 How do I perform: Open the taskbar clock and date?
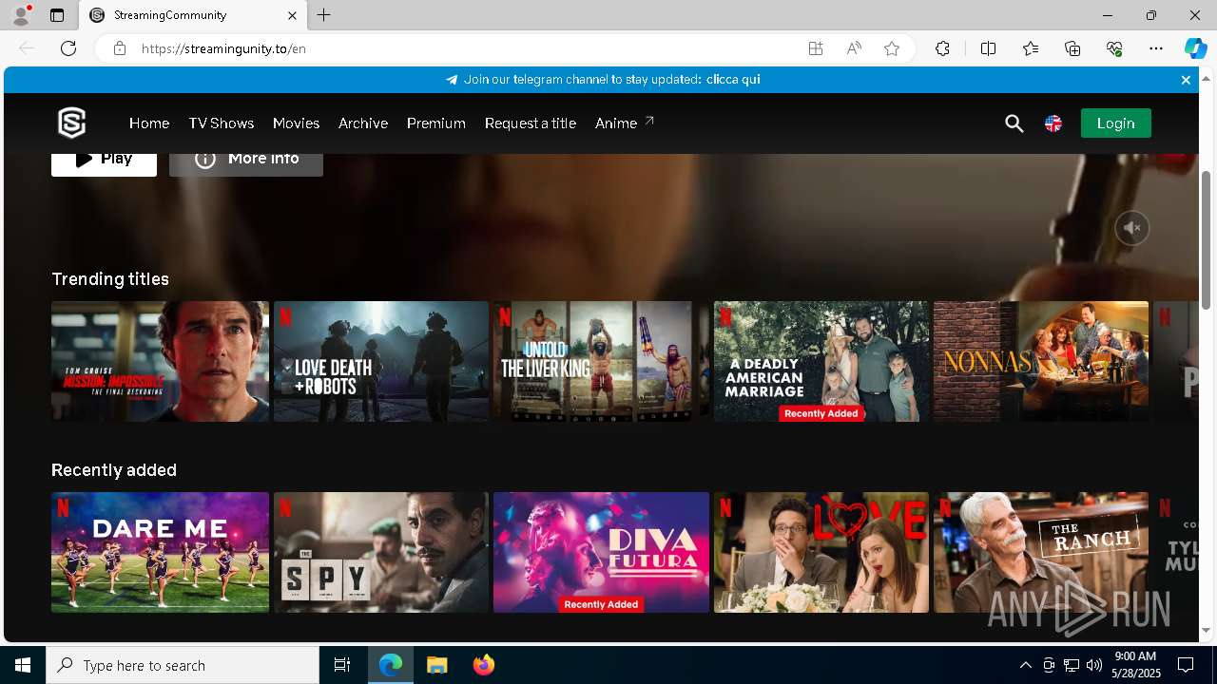pyautogui.click(x=1135, y=665)
